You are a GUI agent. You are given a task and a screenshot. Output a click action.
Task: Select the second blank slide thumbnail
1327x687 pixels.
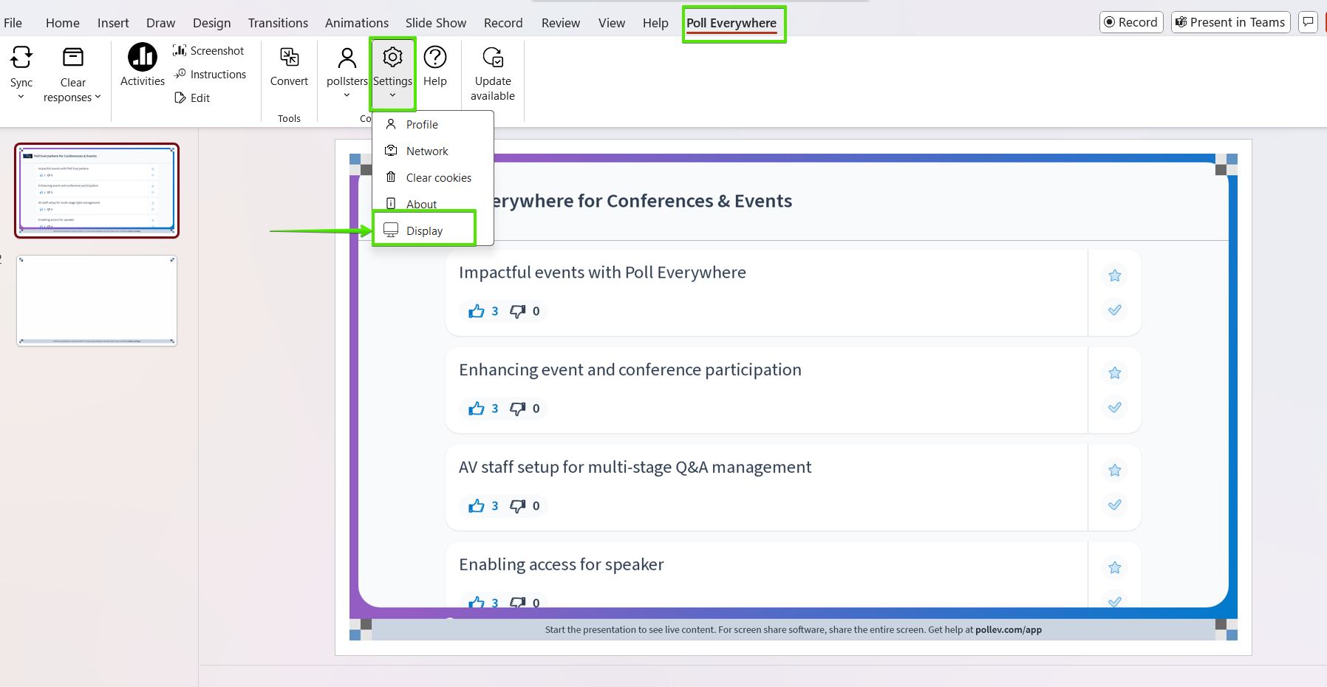[x=97, y=301]
